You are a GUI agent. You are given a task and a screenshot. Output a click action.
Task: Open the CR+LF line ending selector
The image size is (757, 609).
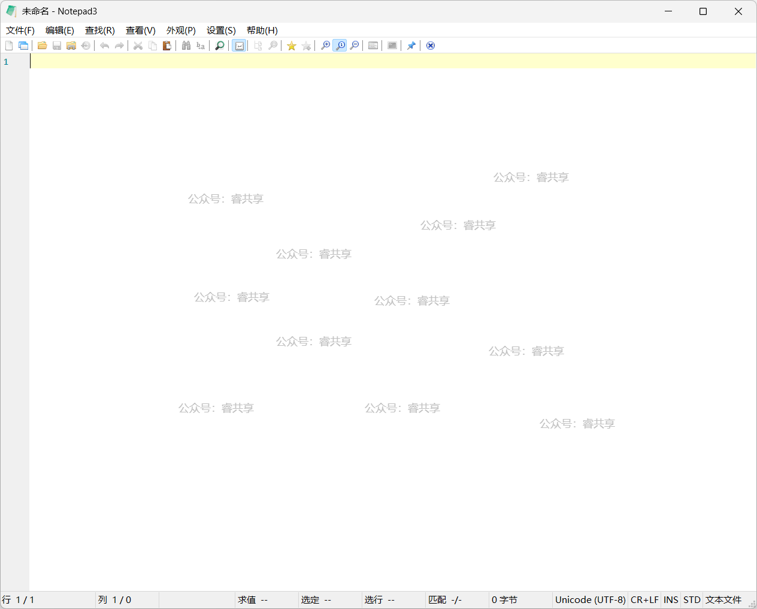(x=644, y=599)
